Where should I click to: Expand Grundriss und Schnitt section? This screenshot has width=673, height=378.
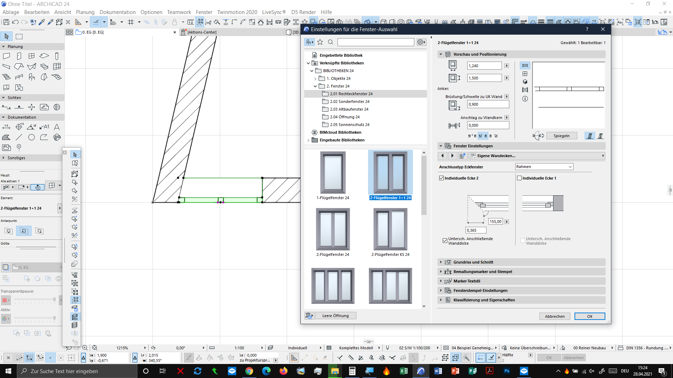click(473, 262)
